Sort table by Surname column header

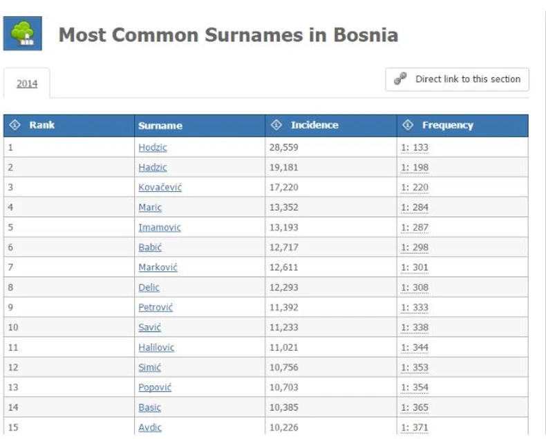pyautogui.click(x=160, y=126)
